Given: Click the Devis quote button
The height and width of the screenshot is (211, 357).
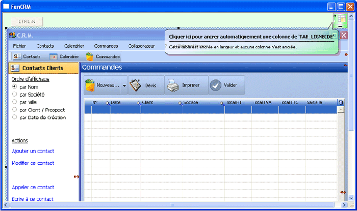Looking at the screenshot, I should pos(144,85).
